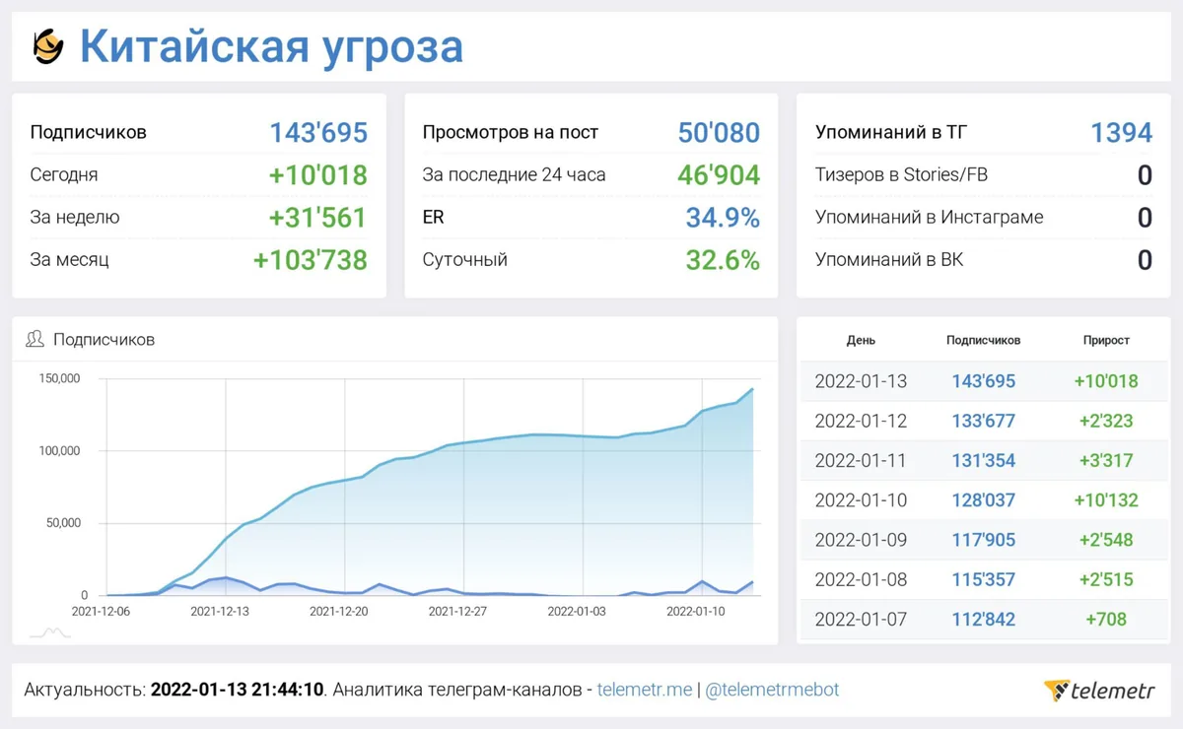Image resolution: width=1183 pixels, height=729 pixels.
Task: Click the 2021-12-27 chart axis label
Action: [457, 611]
